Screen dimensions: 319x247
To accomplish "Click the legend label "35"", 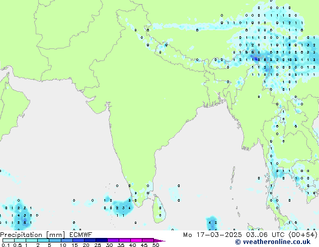I will click(x=121, y=245).
